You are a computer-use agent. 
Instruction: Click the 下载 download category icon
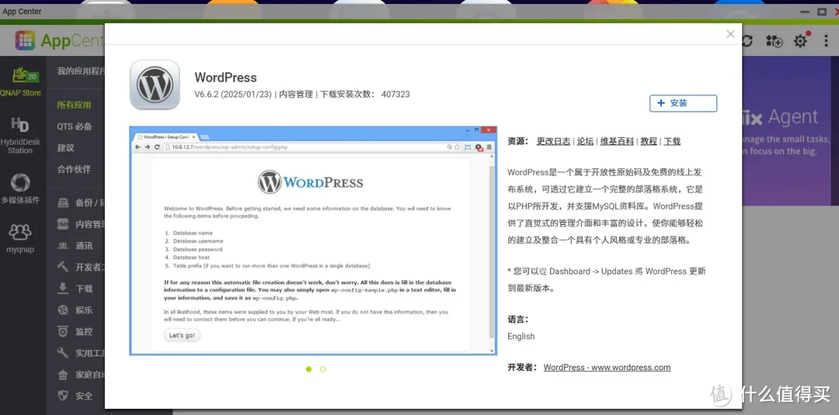coord(63,289)
